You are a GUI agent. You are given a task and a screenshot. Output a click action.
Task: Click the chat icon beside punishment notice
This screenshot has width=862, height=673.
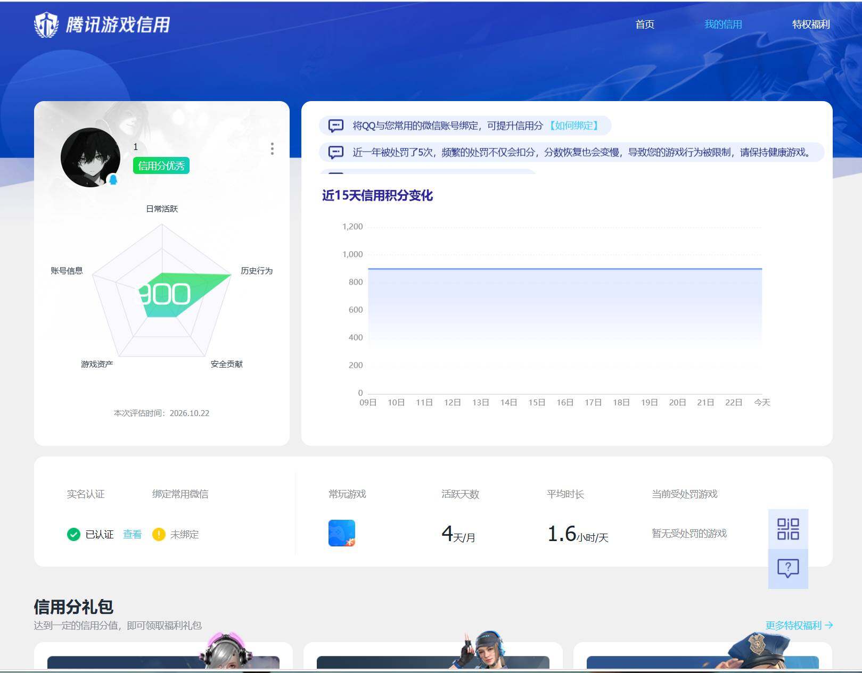pos(336,153)
